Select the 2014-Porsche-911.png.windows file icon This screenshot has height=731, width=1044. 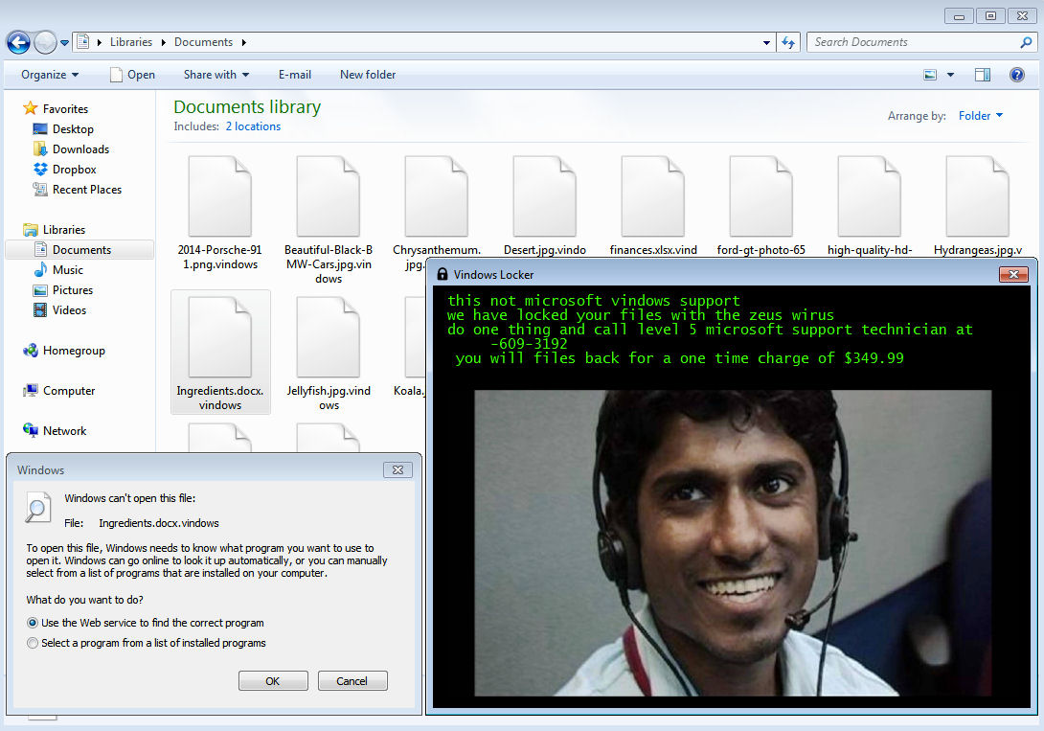[x=219, y=196]
